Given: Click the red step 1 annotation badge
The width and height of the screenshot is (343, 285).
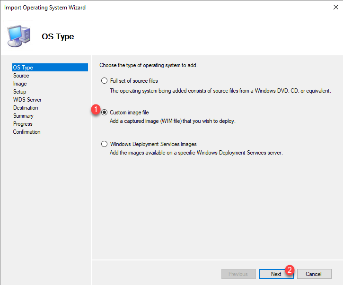Looking at the screenshot, I should tap(95, 110).
